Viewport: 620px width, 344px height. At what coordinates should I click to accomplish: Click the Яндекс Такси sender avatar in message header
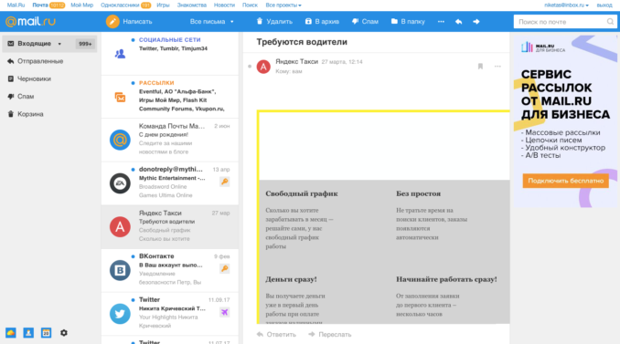[263, 67]
